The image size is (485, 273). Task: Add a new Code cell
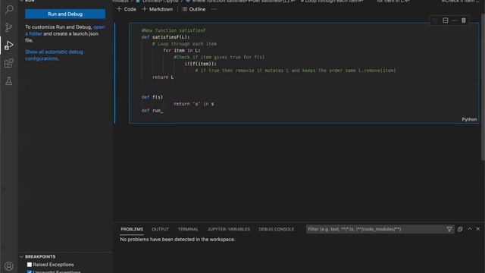click(127, 9)
